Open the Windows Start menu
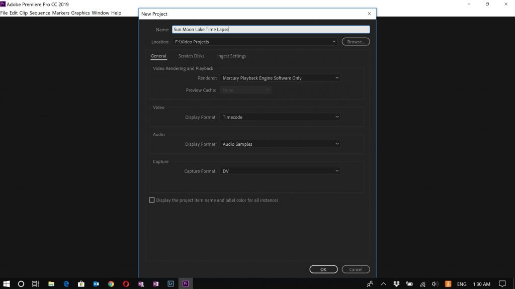 [7, 284]
